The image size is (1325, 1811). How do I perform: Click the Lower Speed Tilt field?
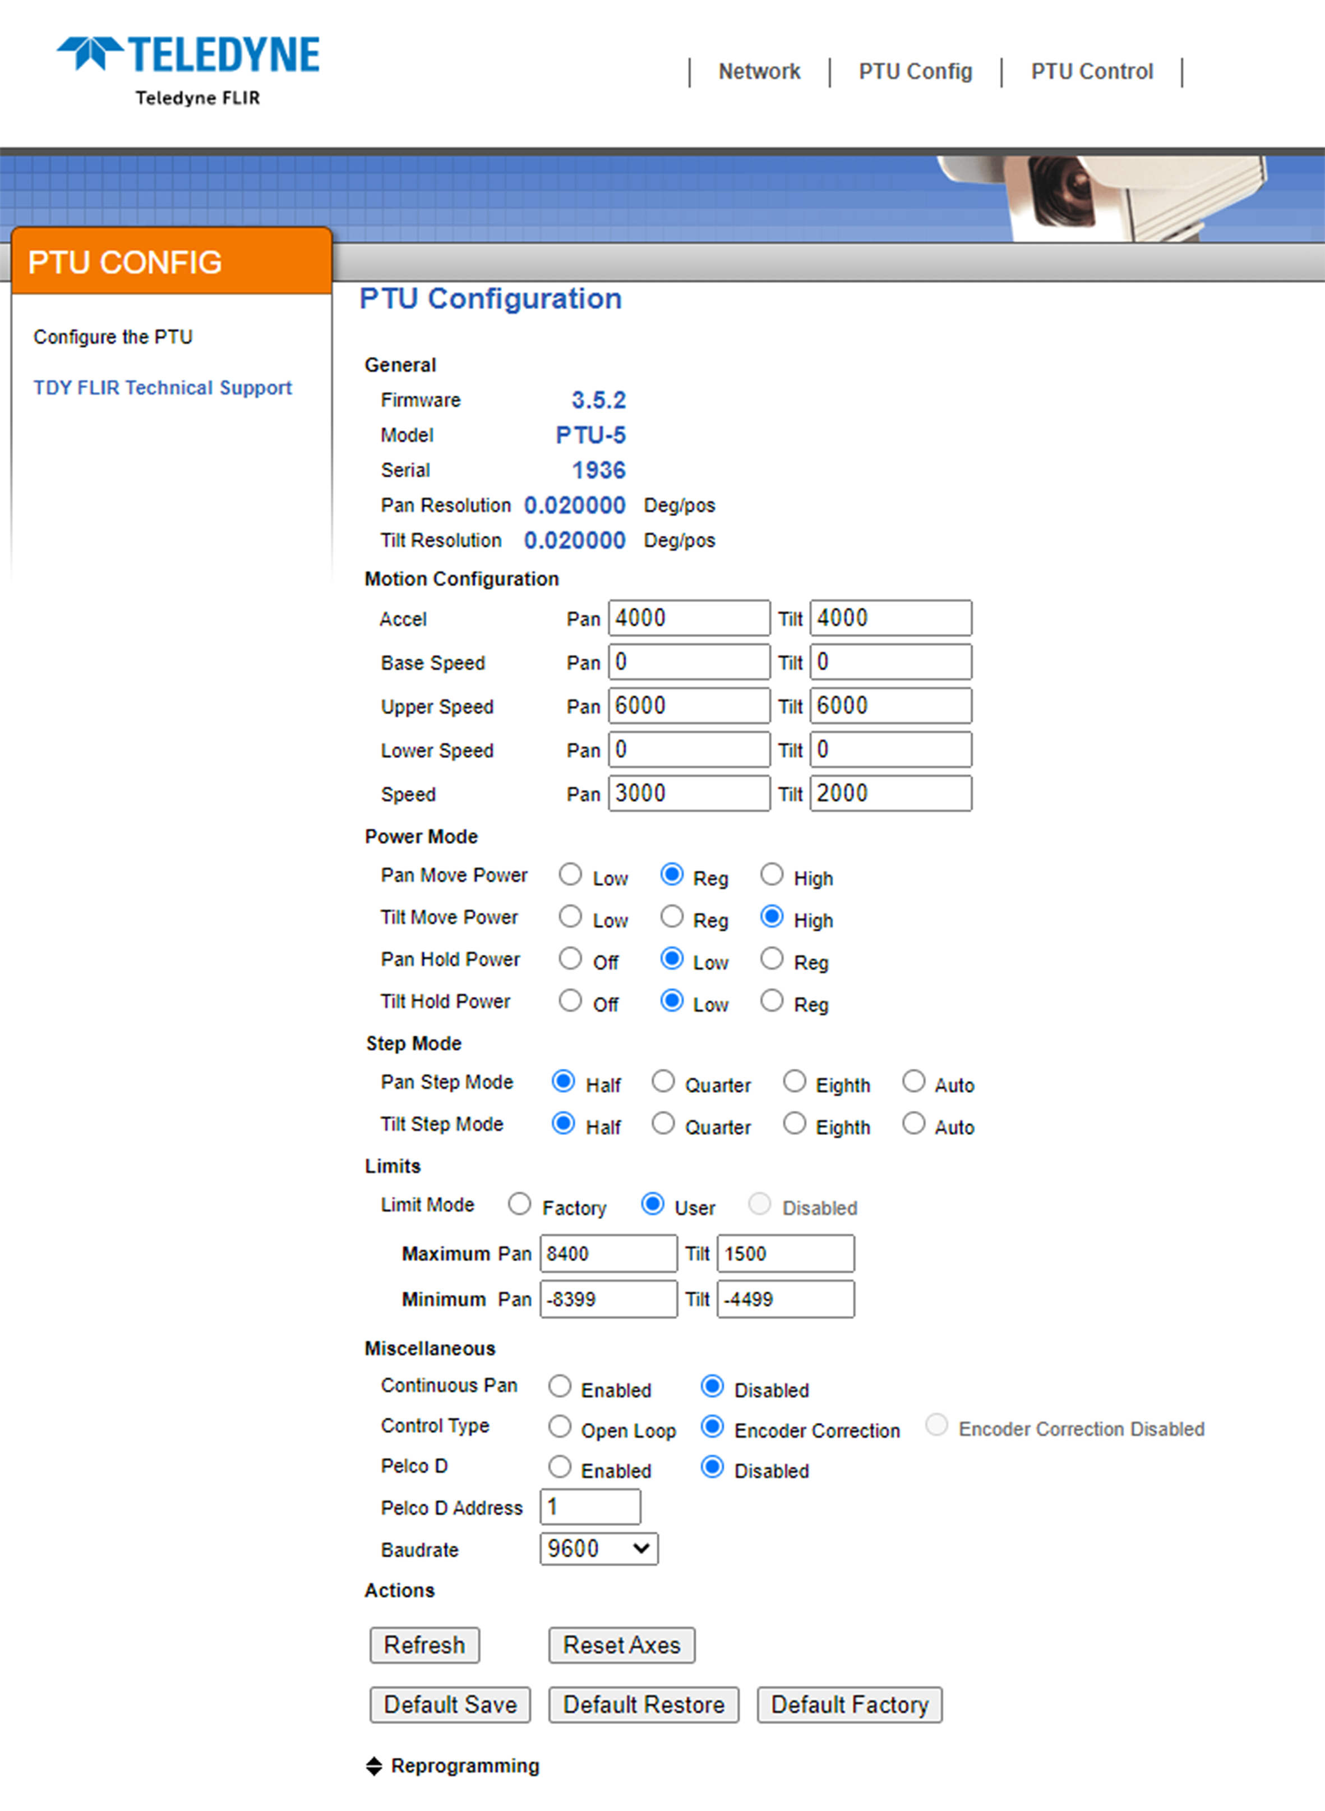pos(891,750)
